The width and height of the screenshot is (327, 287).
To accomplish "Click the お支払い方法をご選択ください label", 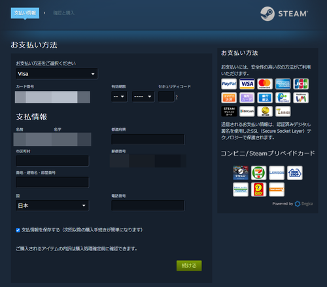I will click(46, 63).
